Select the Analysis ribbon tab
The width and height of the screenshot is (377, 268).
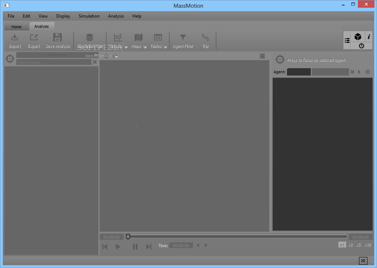tap(42, 26)
